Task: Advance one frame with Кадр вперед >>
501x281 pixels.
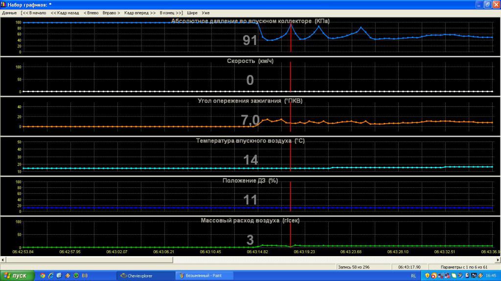Action: [140, 13]
